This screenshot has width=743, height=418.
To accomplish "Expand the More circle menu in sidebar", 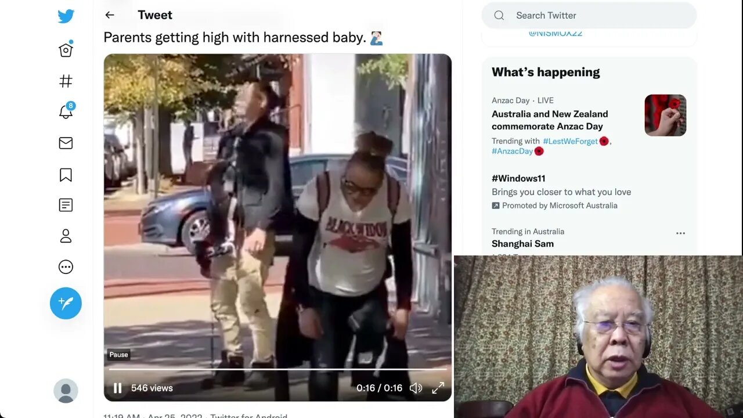I will [x=66, y=267].
